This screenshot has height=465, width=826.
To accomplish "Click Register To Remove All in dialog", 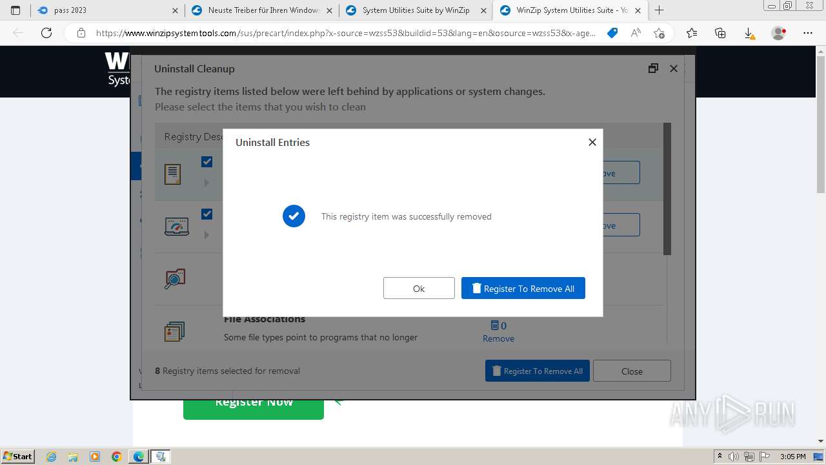I will [x=523, y=288].
